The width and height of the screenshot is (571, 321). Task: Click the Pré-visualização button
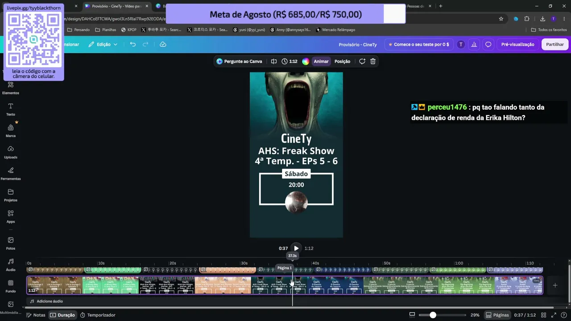click(x=517, y=45)
